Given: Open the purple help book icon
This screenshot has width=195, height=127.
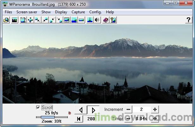Looking at the screenshot, I should (x=106, y=20).
